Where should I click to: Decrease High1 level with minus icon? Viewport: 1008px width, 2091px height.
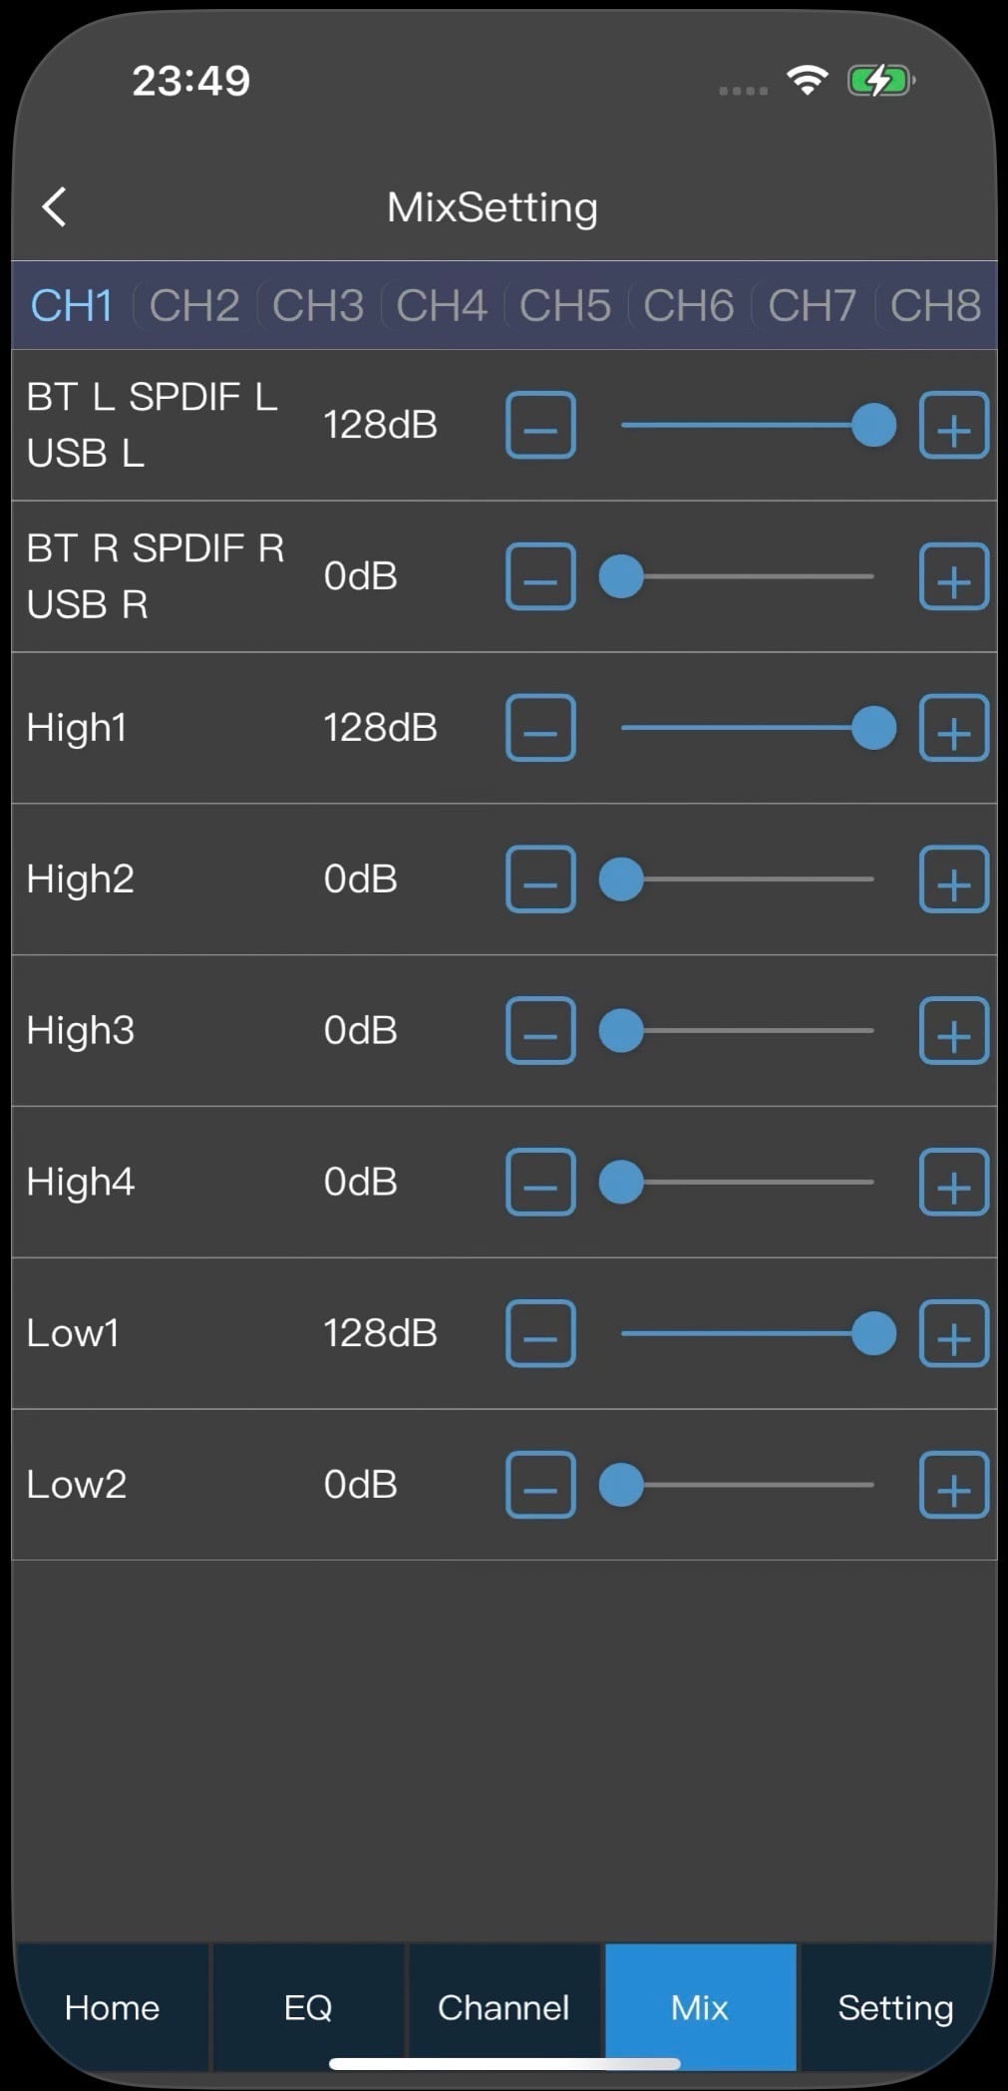(540, 729)
